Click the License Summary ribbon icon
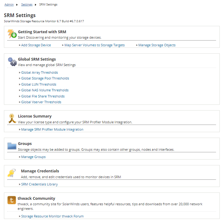 [12, 118]
